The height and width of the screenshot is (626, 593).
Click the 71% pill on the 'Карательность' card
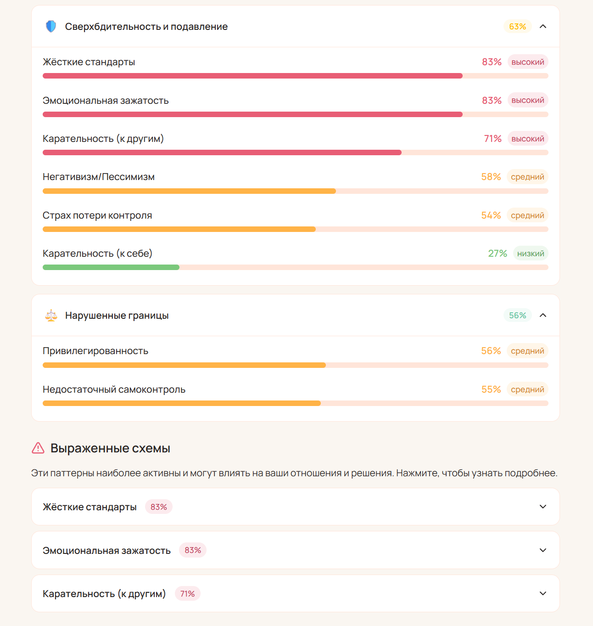click(x=187, y=593)
